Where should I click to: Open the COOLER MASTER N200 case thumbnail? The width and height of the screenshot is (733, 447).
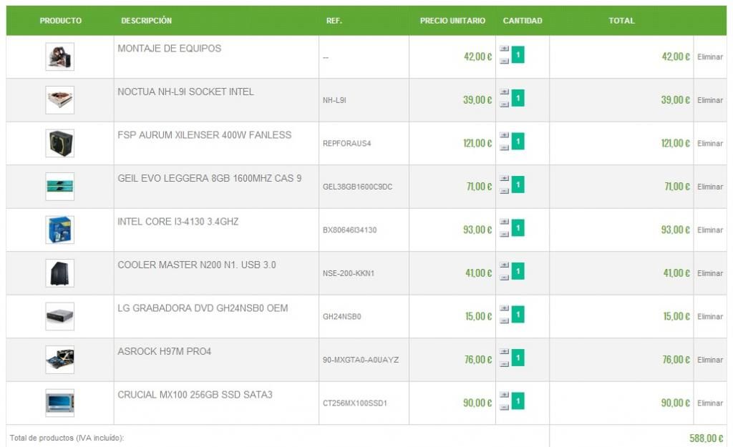click(60, 273)
